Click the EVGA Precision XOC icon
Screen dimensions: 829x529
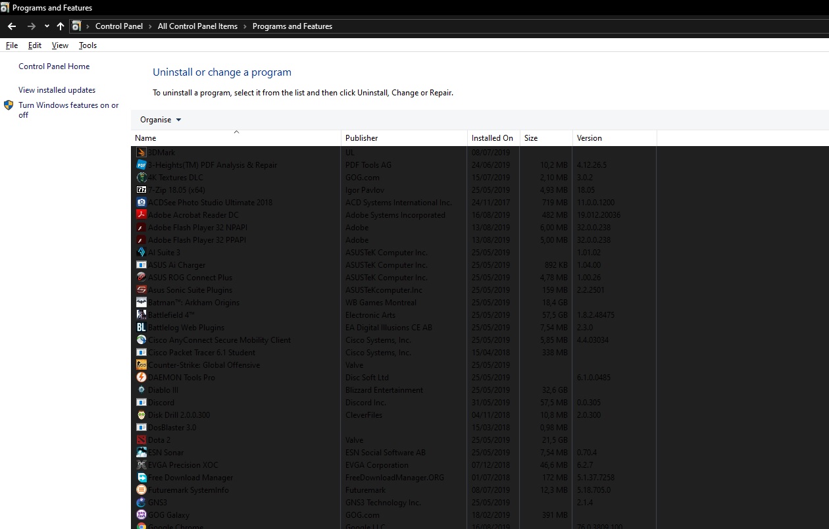click(141, 465)
